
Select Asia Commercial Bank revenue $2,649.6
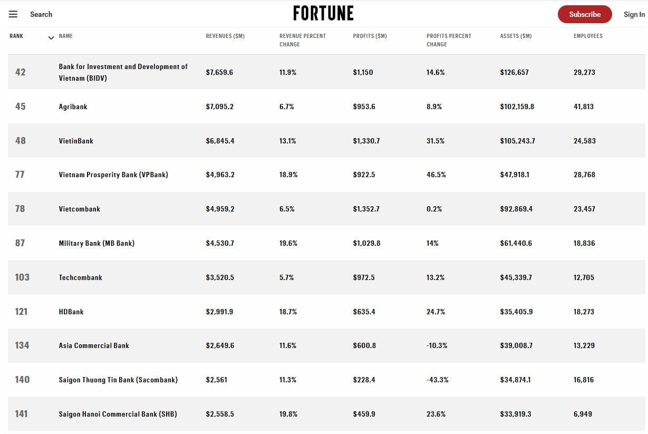pyautogui.click(x=220, y=345)
